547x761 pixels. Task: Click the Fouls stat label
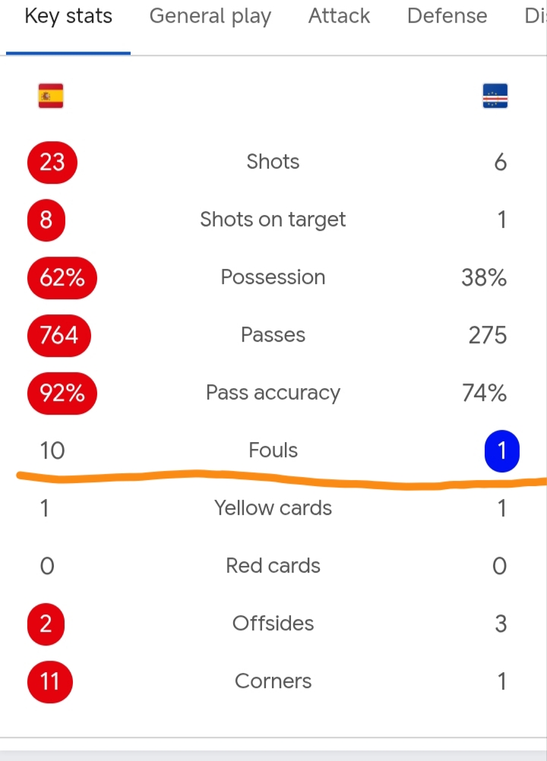pyautogui.click(x=273, y=450)
